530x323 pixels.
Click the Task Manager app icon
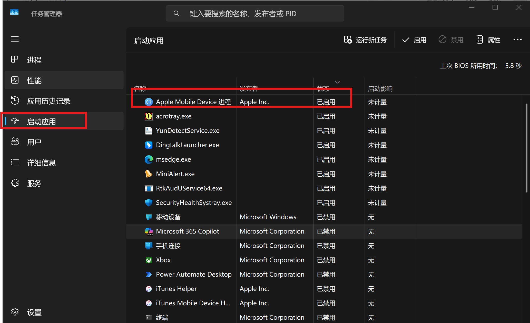(x=14, y=12)
